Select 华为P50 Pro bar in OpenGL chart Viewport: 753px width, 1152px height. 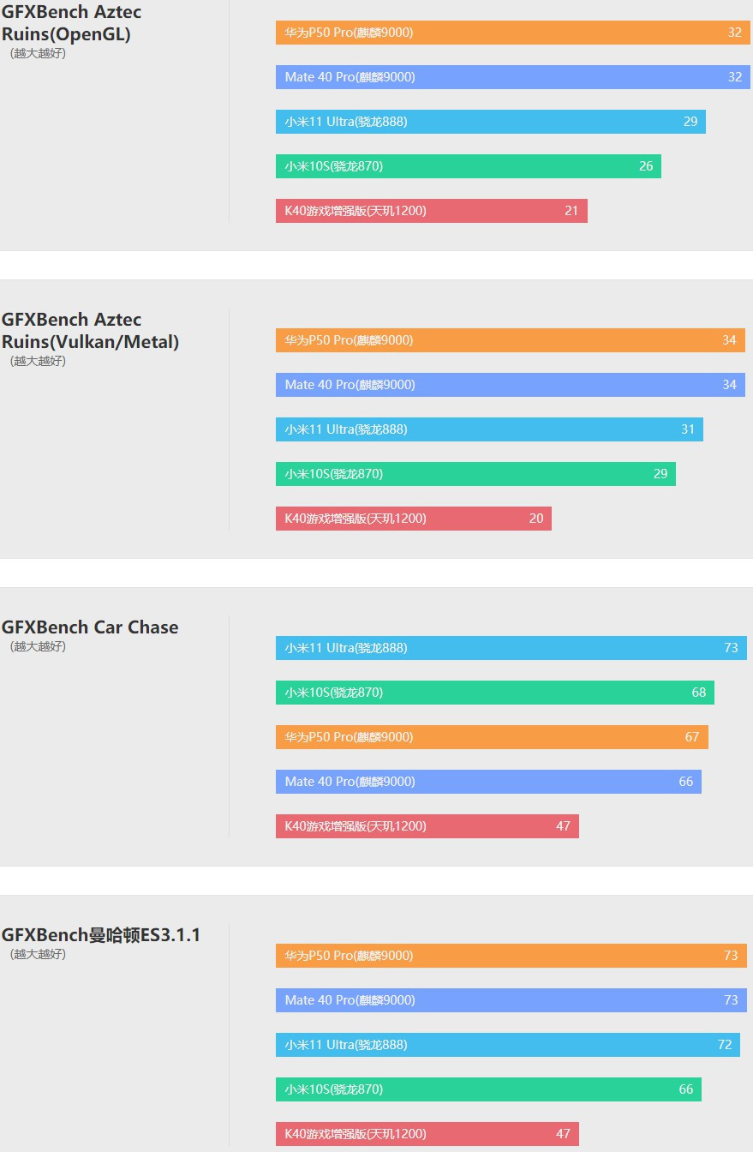coord(513,33)
